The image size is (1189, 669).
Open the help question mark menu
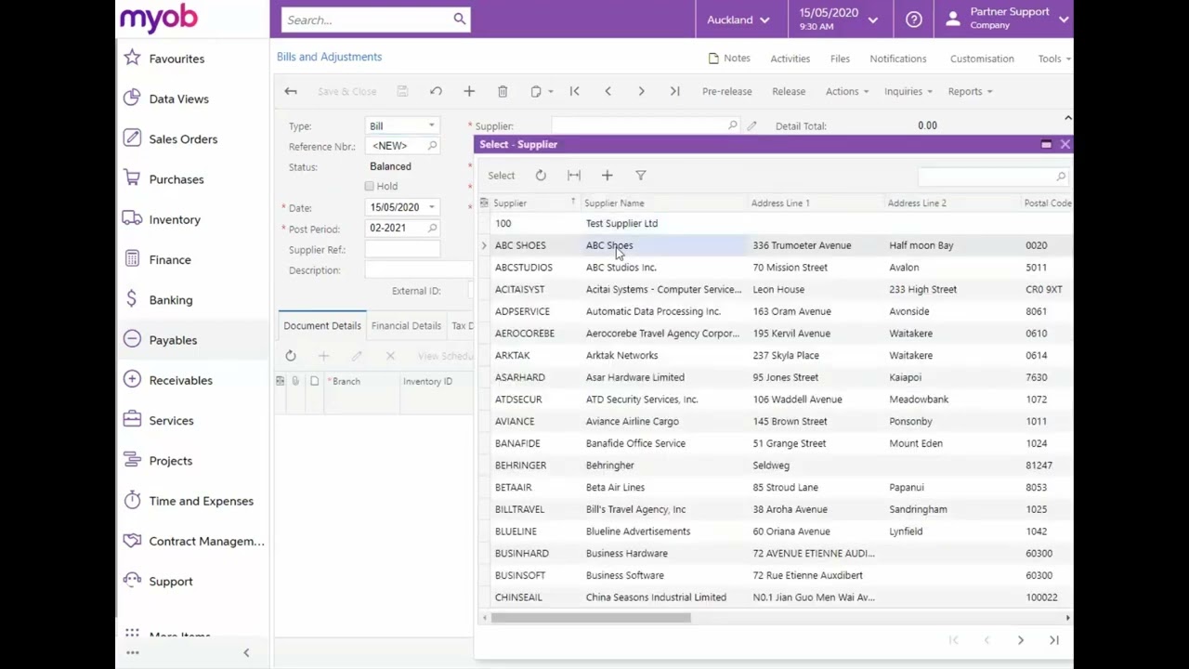tap(914, 19)
